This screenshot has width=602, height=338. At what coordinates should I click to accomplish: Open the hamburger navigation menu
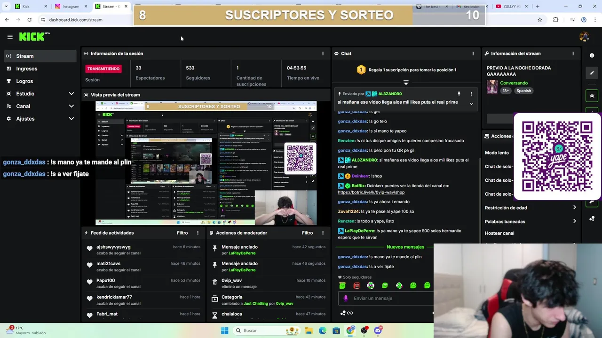(x=9, y=37)
